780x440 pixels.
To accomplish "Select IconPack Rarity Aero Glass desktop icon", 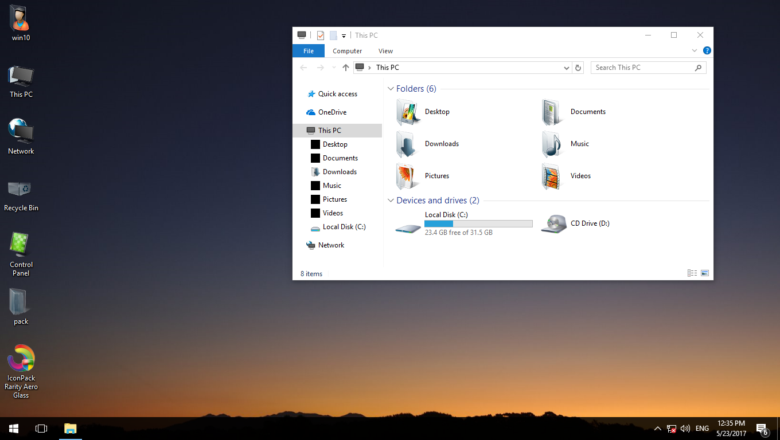I will (x=21, y=359).
